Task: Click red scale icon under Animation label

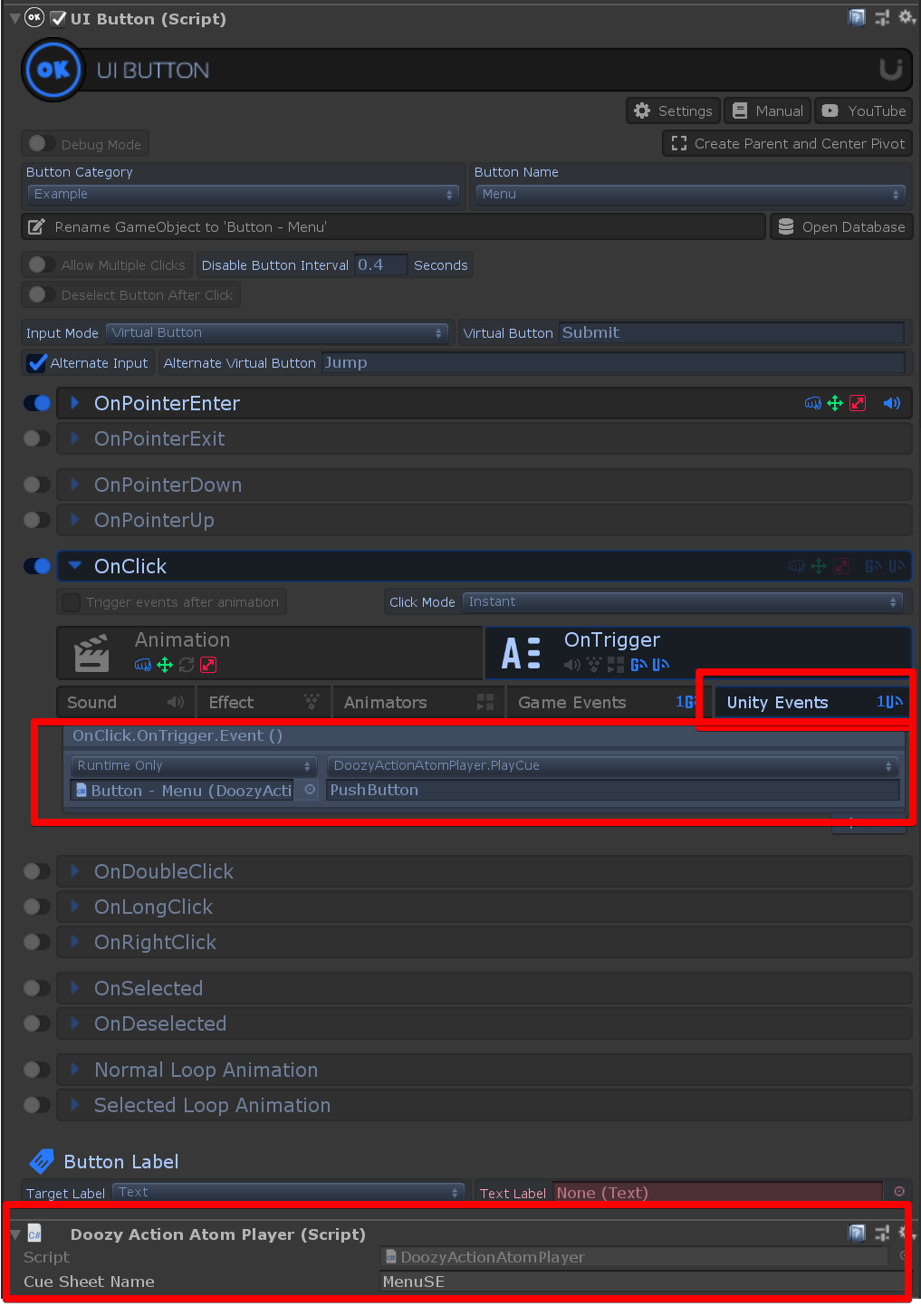Action: 208,666
